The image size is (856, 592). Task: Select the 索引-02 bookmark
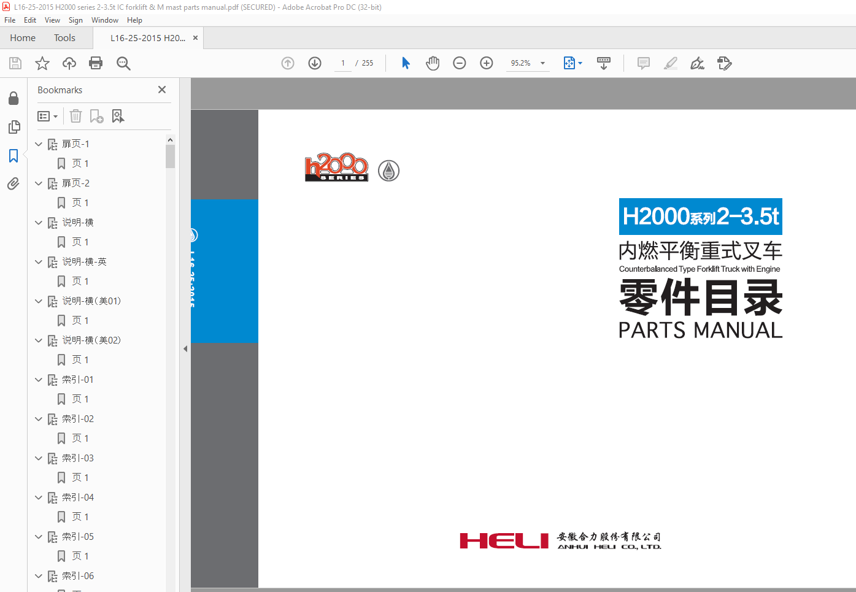click(78, 419)
